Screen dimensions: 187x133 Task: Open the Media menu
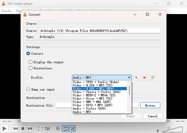tap(7, 11)
